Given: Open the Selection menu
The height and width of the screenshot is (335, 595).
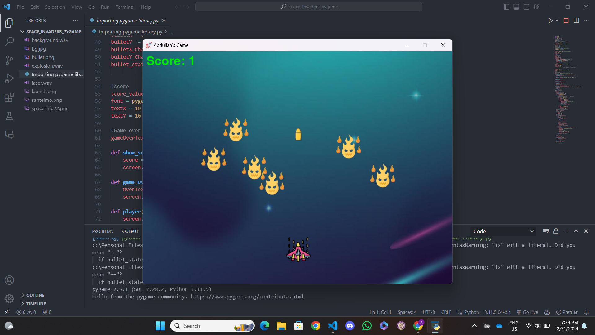Looking at the screenshot, I should [55, 7].
